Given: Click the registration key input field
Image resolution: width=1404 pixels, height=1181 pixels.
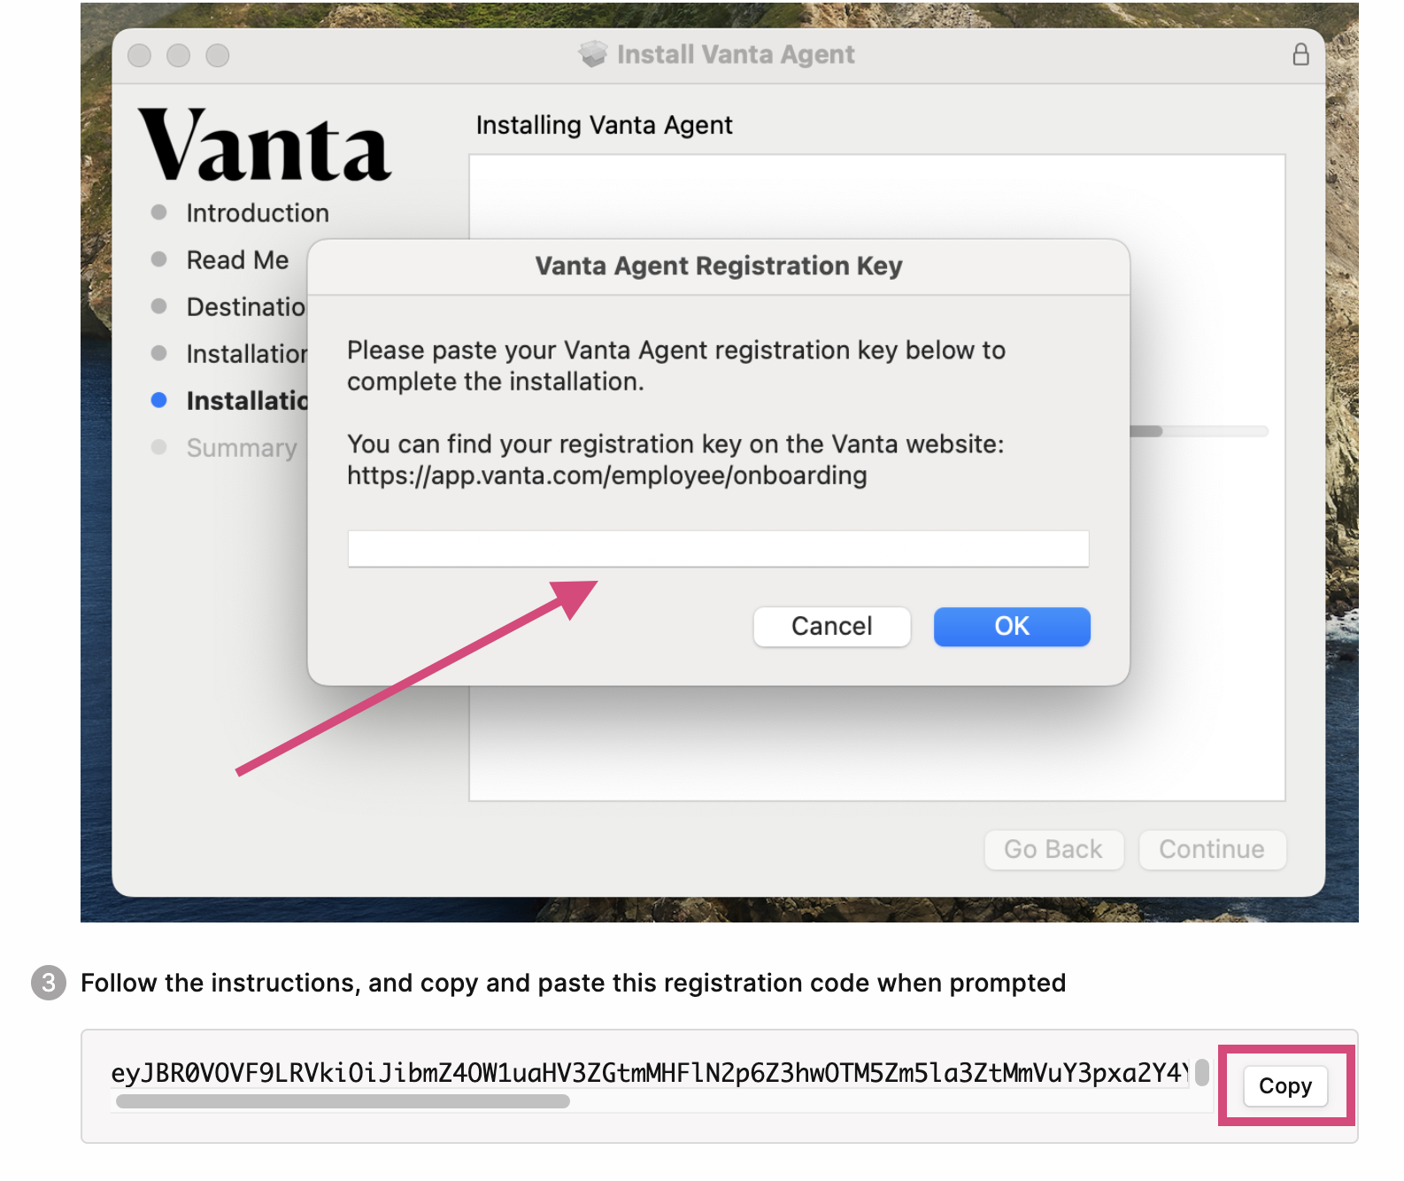Looking at the screenshot, I should pos(718,549).
